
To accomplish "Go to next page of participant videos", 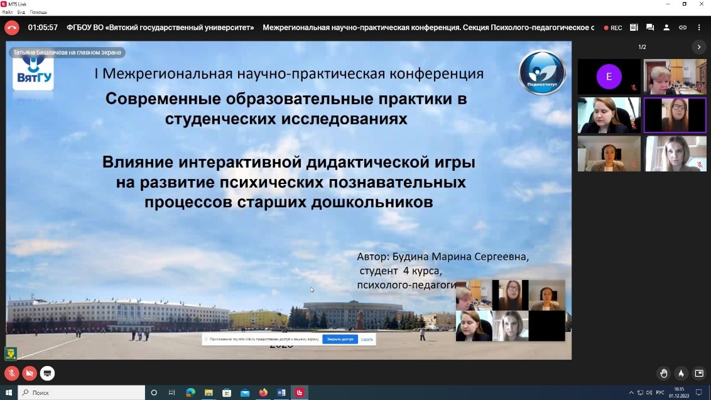I will (x=699, y=47).
